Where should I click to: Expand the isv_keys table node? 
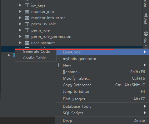point(20,5)
